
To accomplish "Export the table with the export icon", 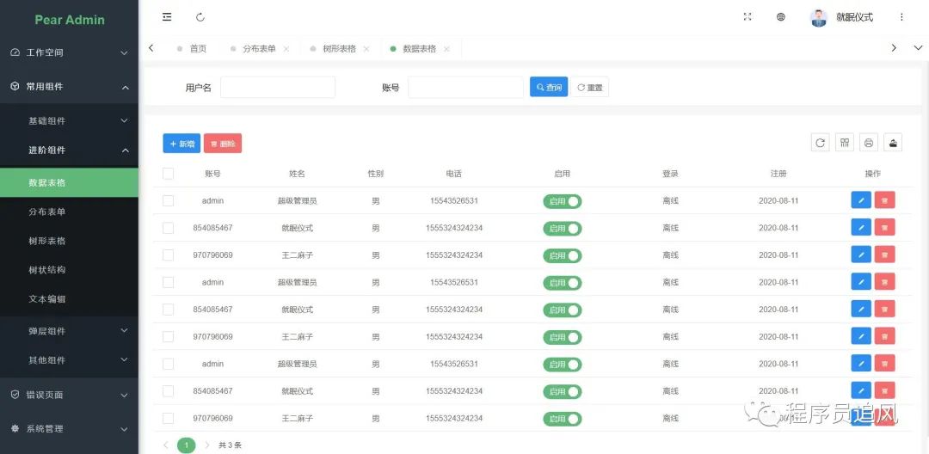I will click(893, 143).
